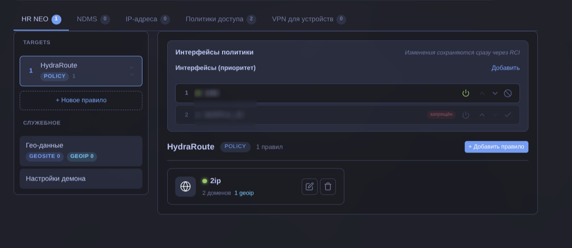The image size is (572, 248).
Task: Click the + Новое правило button
Action: [x=81, y=100]
